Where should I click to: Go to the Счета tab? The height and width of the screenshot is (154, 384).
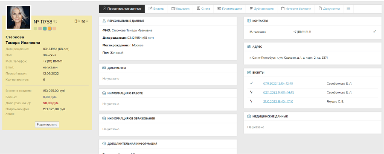point(204,9)
